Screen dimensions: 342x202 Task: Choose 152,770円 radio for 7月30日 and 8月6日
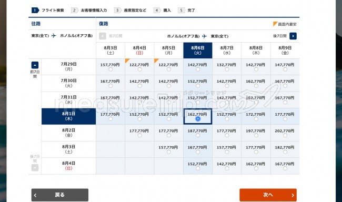tap(198, 86)
